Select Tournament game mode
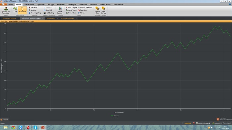This screenshot has height=130, width=232. click(22, 10)
